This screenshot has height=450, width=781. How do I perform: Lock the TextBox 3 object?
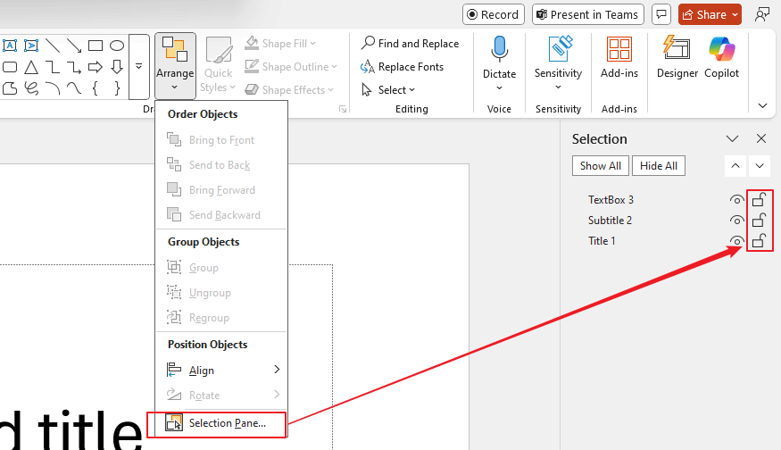(759, 199)
